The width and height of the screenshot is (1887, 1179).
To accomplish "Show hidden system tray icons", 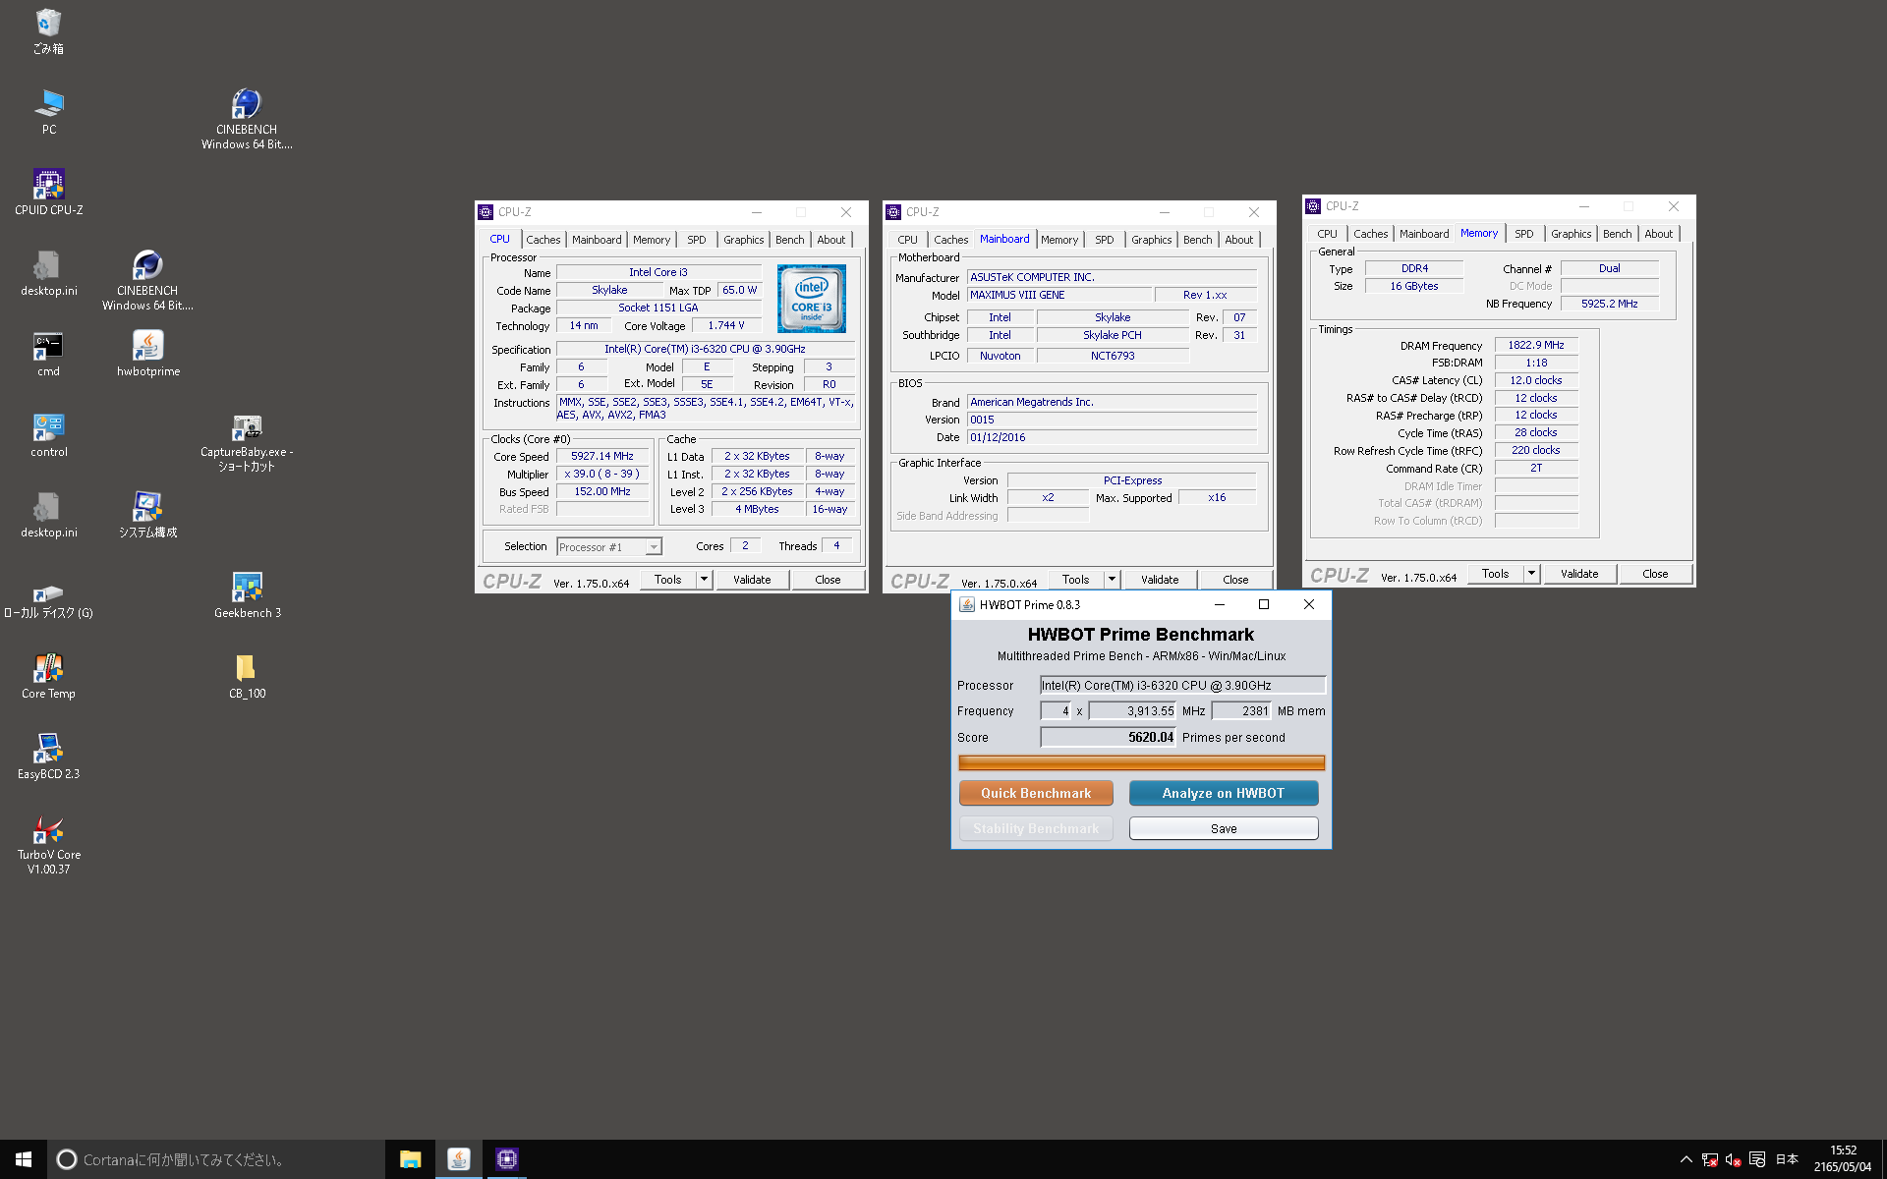I will [x=1686, y=1159].
